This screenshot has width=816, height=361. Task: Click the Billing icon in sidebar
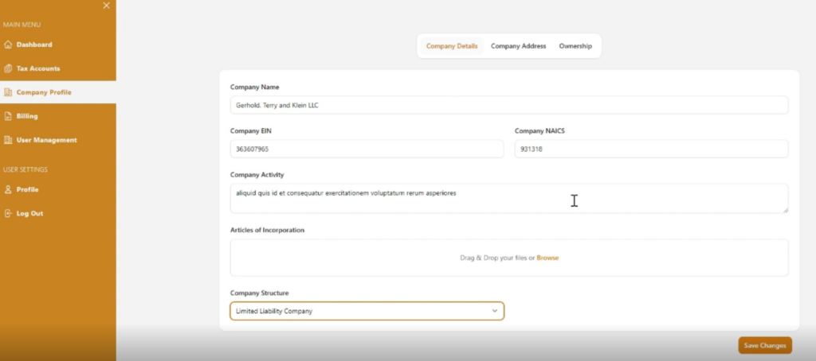pyautogui.click(x=8, y=116)
